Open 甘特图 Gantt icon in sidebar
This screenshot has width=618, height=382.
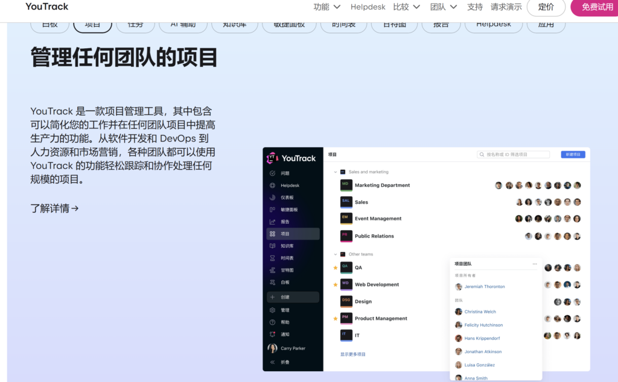pyautogui.click(x=272, y=271)
